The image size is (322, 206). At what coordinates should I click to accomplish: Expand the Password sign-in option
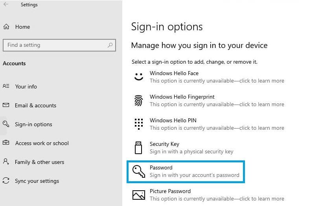[194, 171]
